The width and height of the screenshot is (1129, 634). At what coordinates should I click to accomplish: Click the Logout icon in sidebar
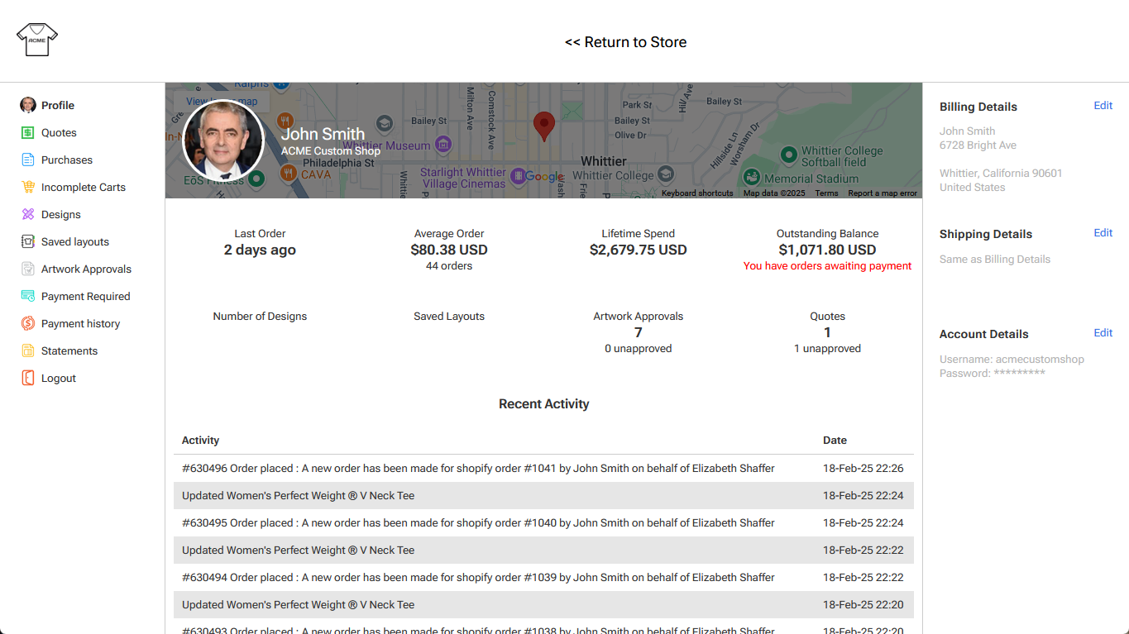point(28,379)
